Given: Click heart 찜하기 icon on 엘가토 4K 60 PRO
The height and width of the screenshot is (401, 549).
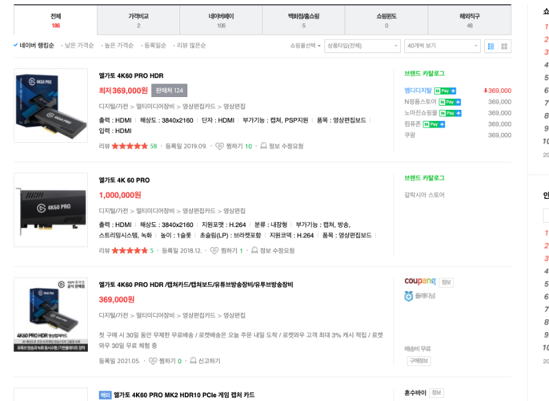Looking at the screenshot, I should 214,250.
